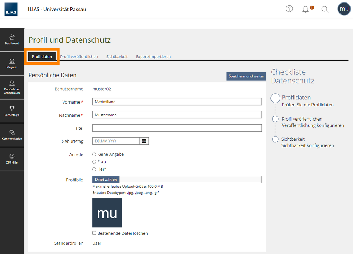Select the Frau radio option
Viewport: 353px width, 254px height.
pos(94,162)
